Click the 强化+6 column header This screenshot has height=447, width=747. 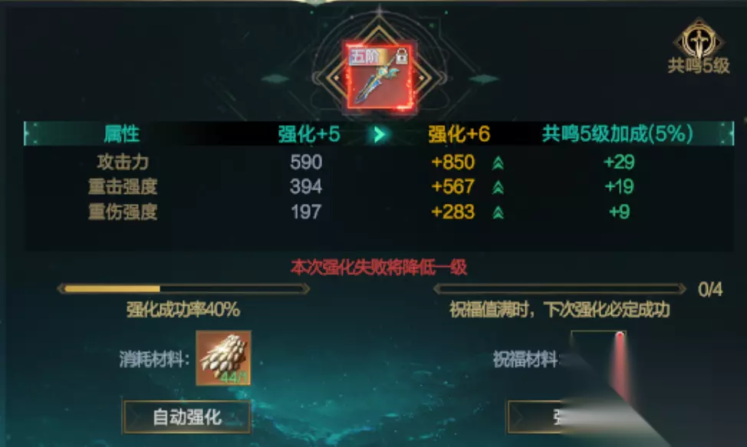coord(459,134)
